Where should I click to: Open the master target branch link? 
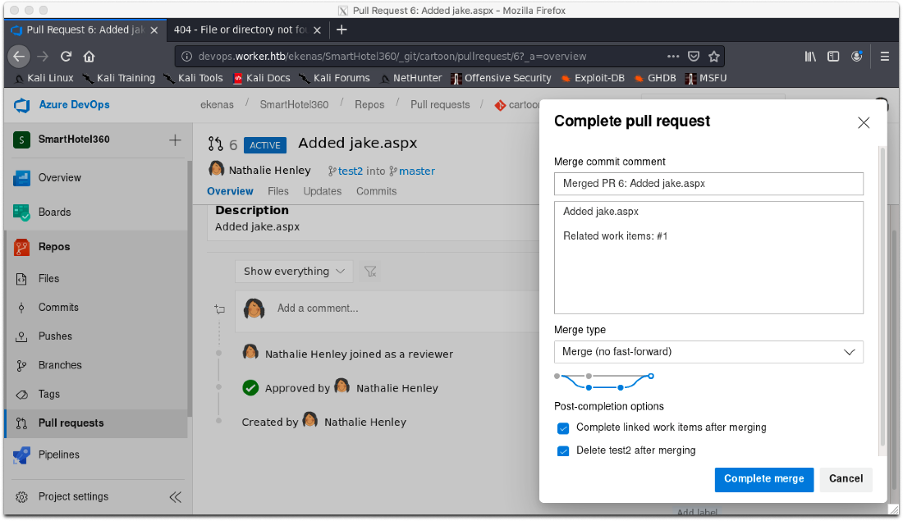point(417,171)
